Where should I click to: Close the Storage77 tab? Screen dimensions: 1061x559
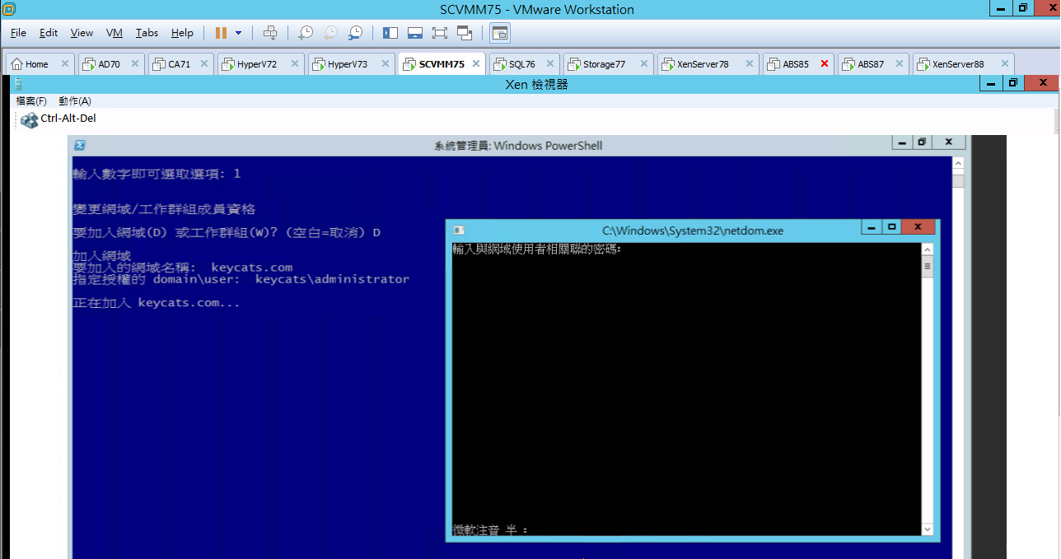643,64
